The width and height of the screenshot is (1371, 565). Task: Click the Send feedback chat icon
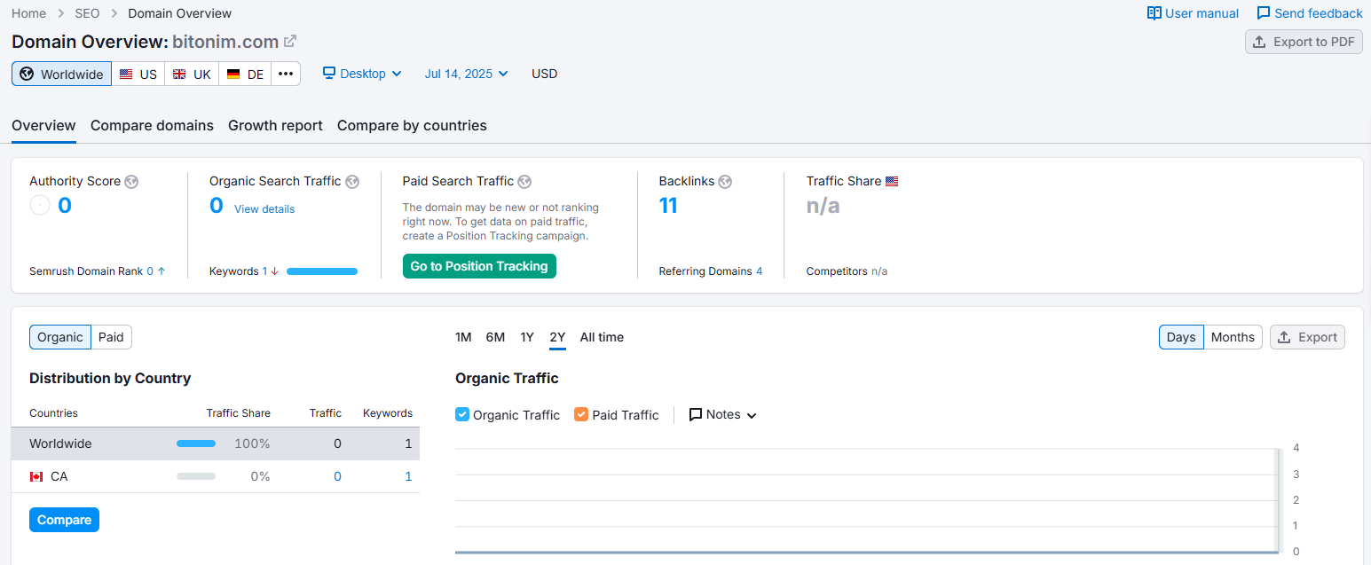tap(1264, 13)
